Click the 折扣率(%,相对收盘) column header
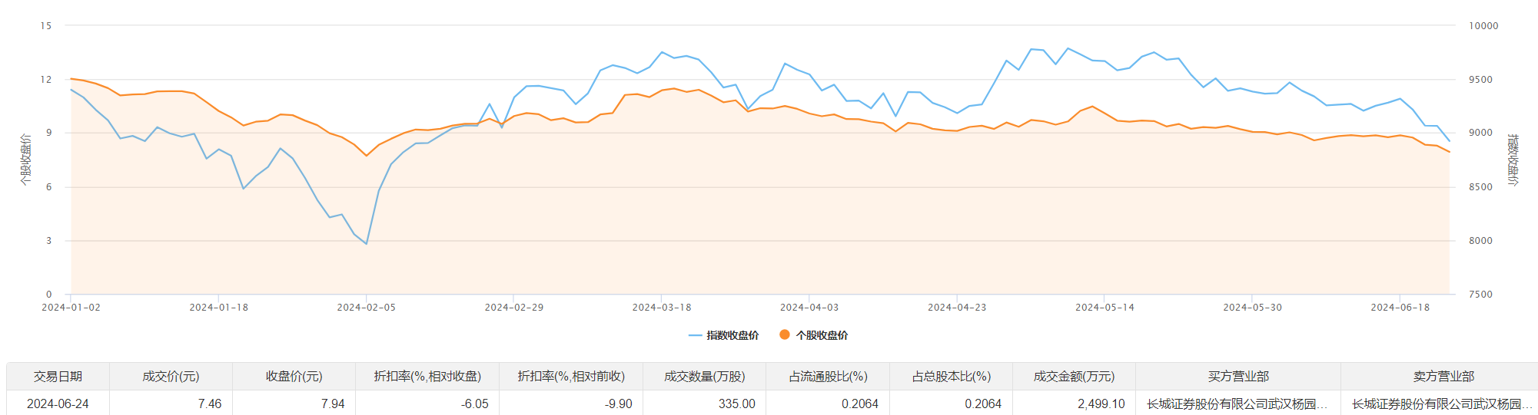Image resolution: width=1538 pixels, height=415 pixels. pyautogui.click(x=427, y=376)
